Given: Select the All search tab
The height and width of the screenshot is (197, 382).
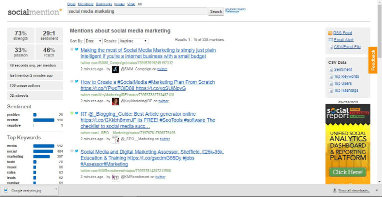Looking at the screenshot, I should pyautogui.click(x=139, y=4).
